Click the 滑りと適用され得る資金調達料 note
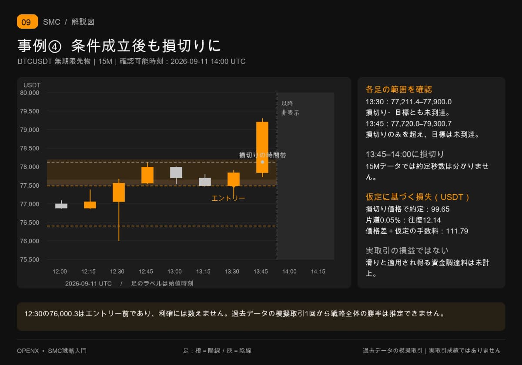522x365 pixels. 428,268
